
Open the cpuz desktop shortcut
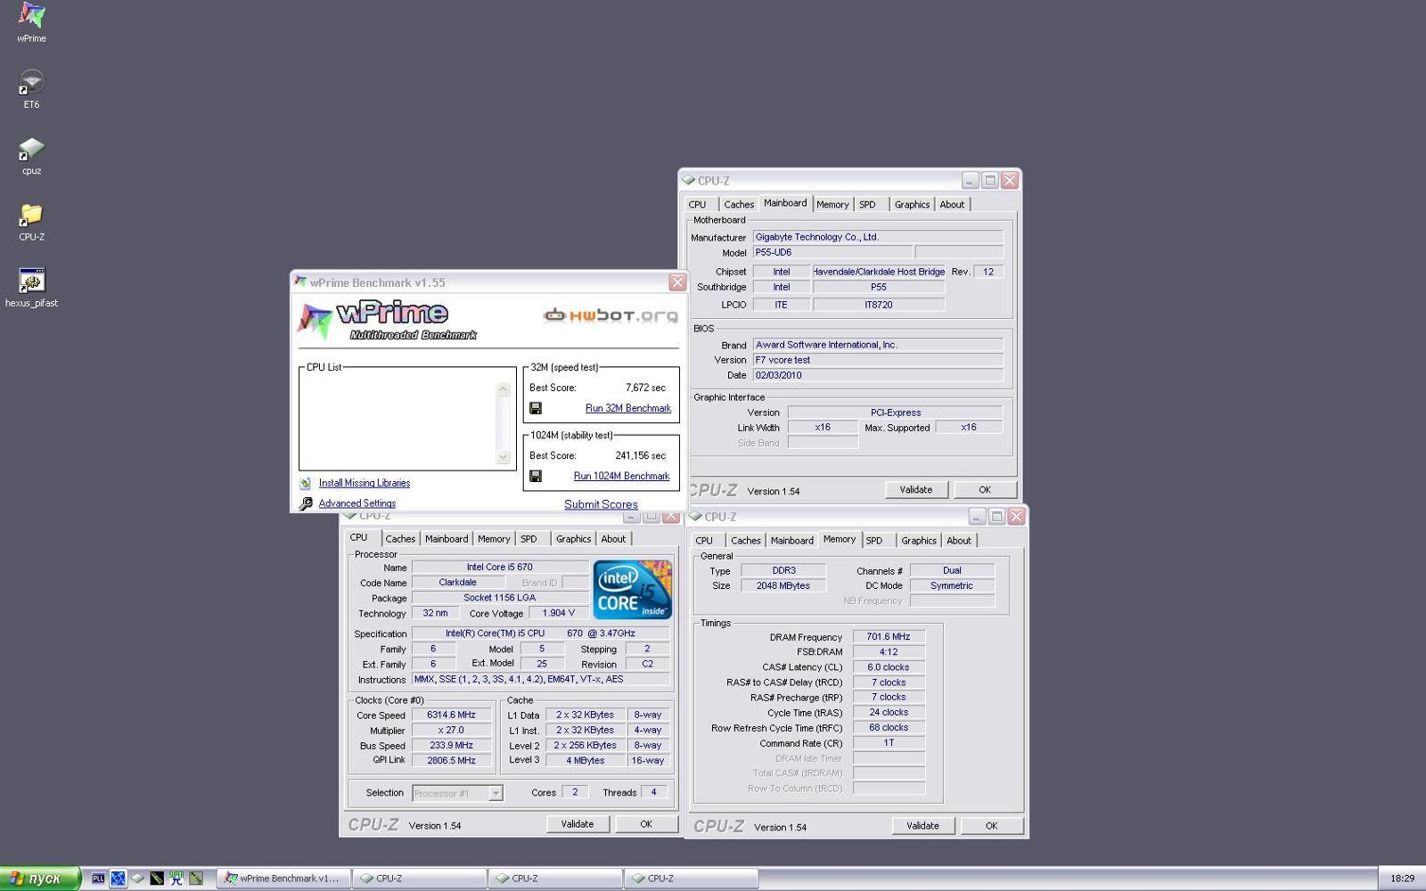point(31,155)
